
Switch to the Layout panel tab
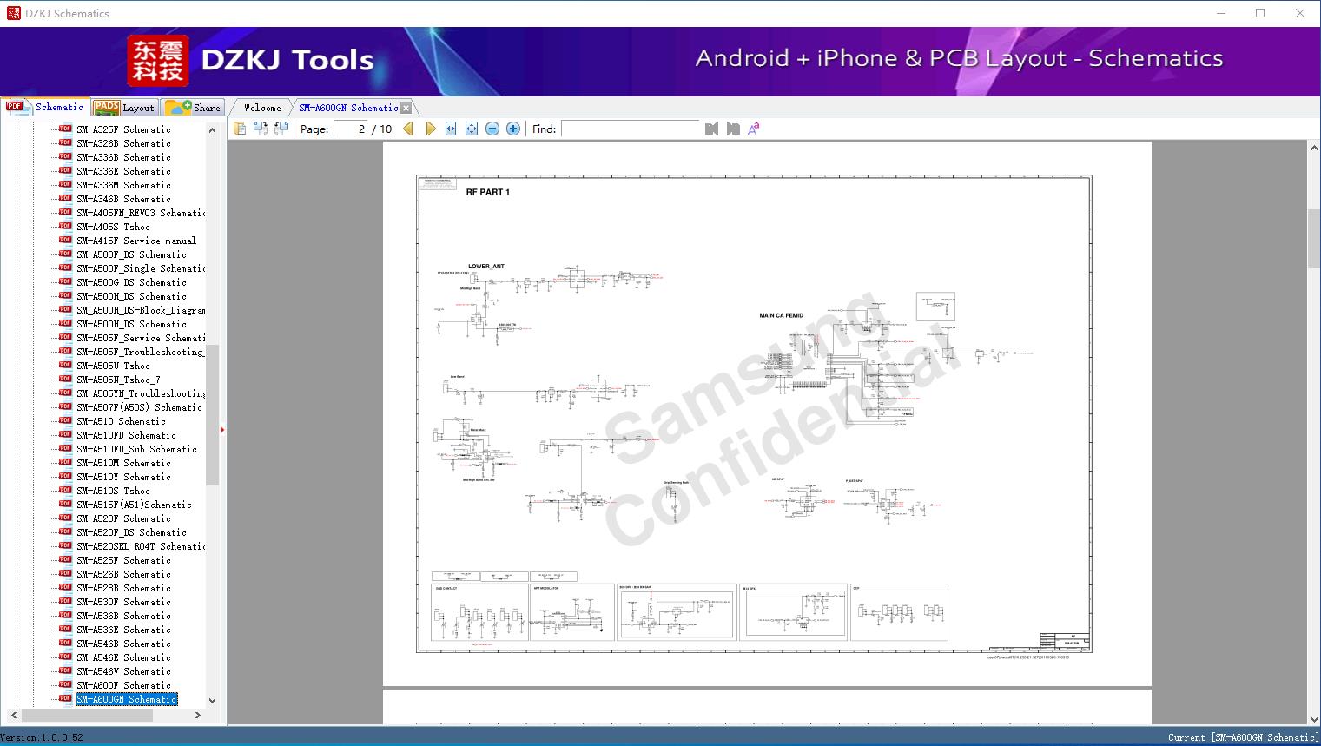(125, 108)
